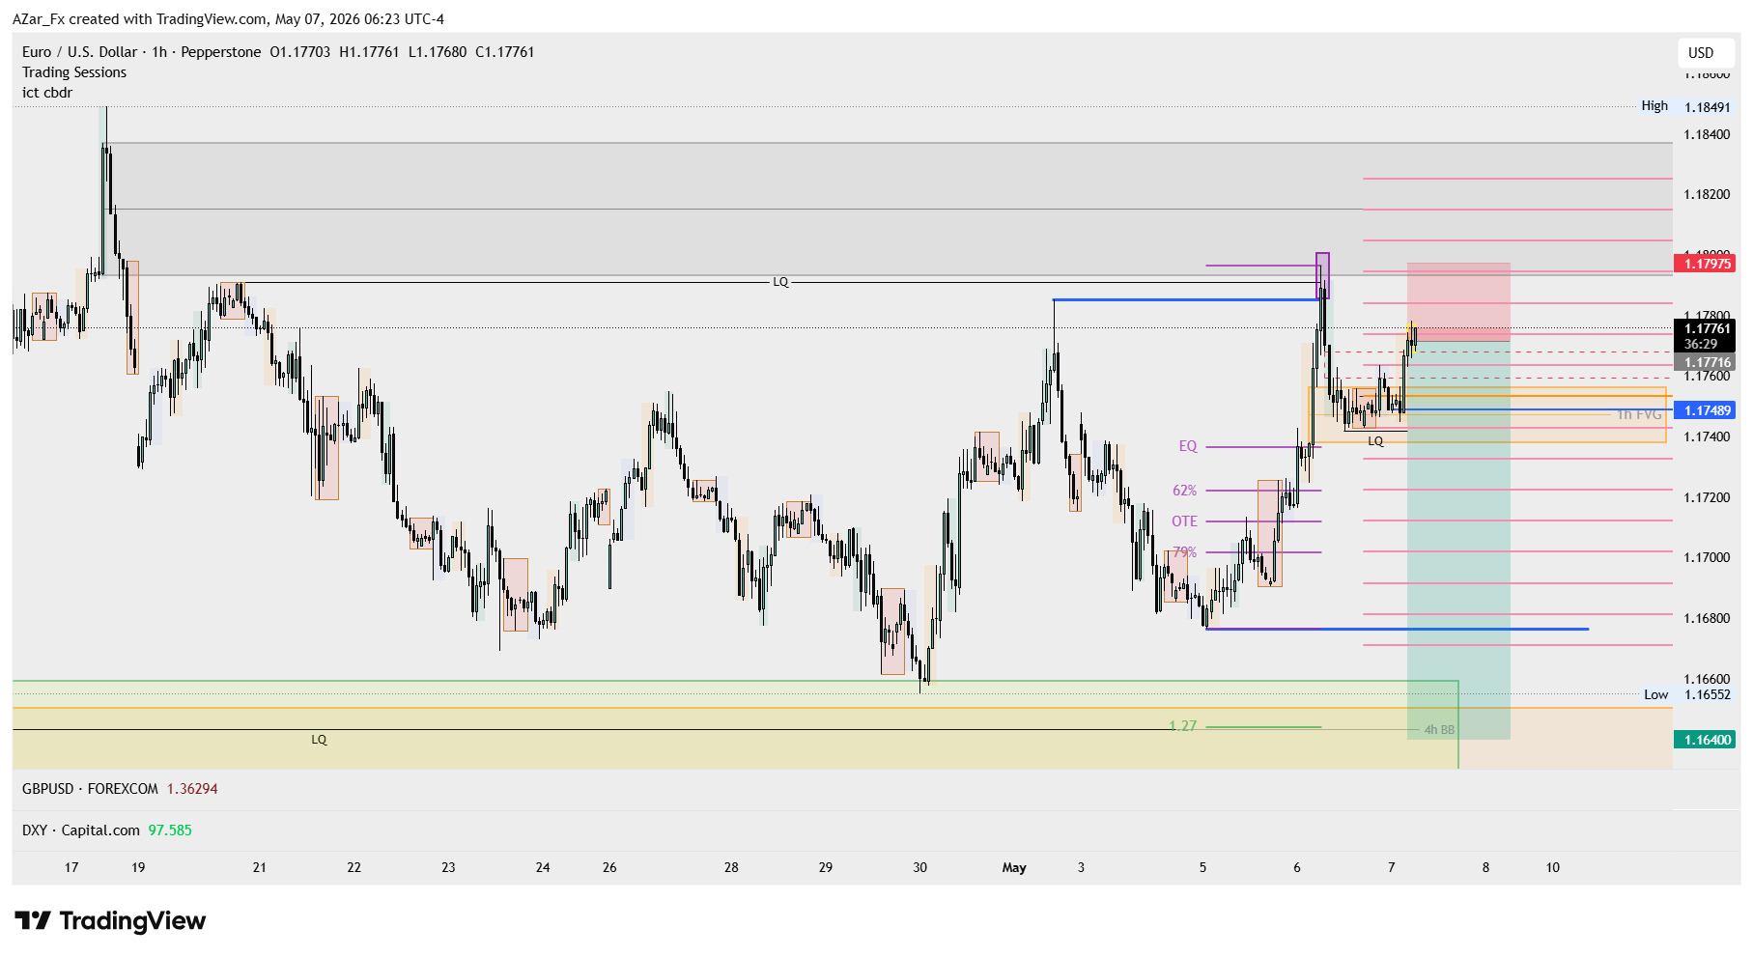Select the 62% fib level label
The height and width of the screenshot is (957, 1753).
click(1184, 491)
